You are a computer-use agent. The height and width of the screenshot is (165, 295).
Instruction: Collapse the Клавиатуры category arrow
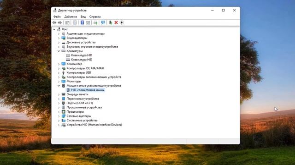point(59,51)
